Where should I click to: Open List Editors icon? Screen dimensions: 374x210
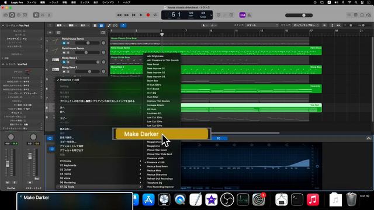point(349,15)
